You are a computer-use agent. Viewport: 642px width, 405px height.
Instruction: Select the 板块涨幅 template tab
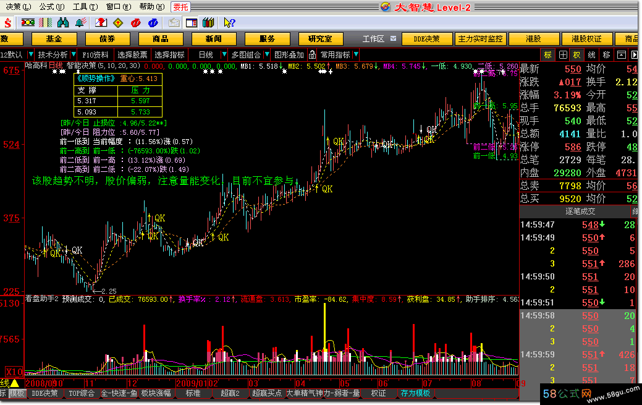tap(156, 393)
